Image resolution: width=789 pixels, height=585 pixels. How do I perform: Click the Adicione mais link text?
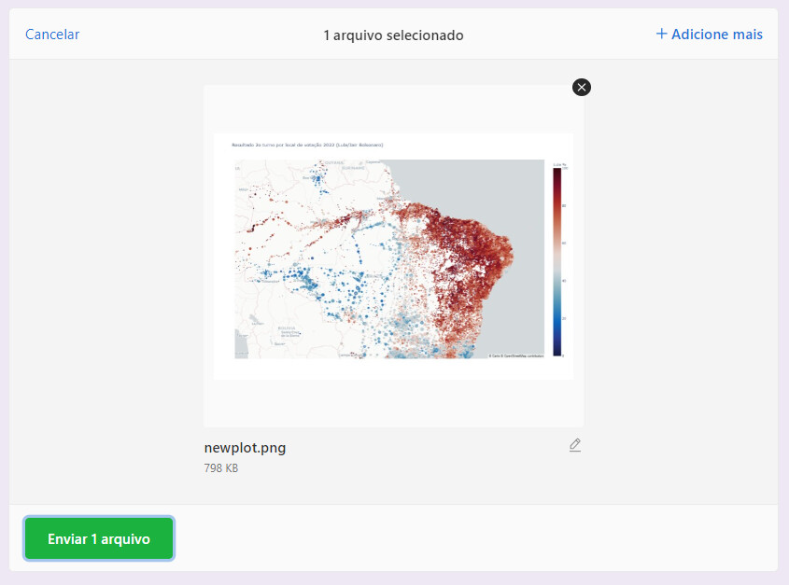click(x=716, y=35)
